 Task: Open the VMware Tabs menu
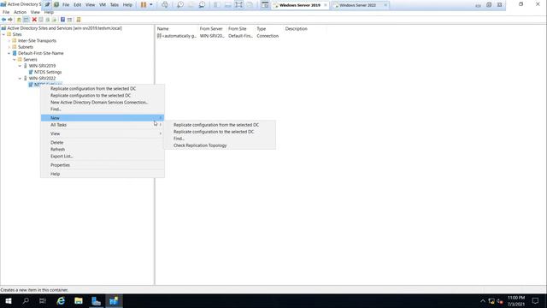click(115, 5)
